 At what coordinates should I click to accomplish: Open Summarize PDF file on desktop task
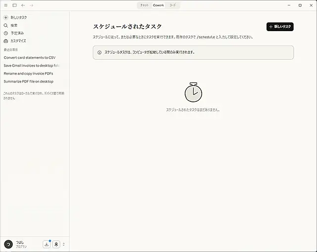[28, 82]
